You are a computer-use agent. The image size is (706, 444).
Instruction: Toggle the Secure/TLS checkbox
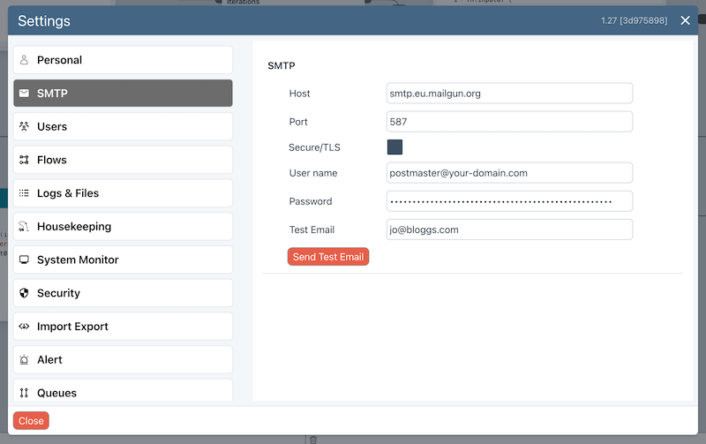(x=394, y=147)
